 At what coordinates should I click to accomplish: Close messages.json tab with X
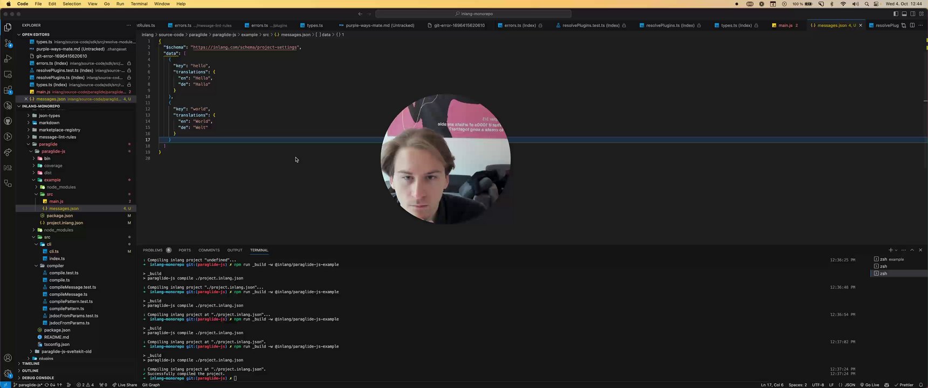[861, 25]
